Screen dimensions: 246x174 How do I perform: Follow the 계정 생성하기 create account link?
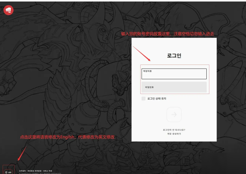tap(174, 134)
